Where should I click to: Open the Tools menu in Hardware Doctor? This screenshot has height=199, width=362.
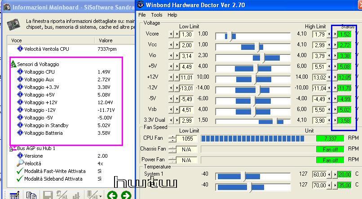(x=157, y=15)
